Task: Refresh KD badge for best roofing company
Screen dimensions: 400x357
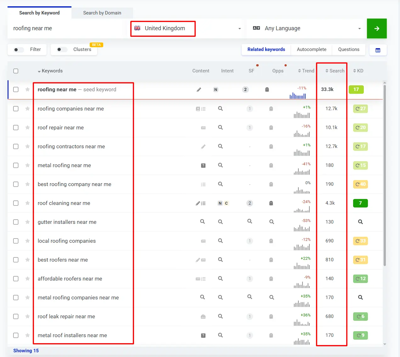Action: (x=360, y=184)
